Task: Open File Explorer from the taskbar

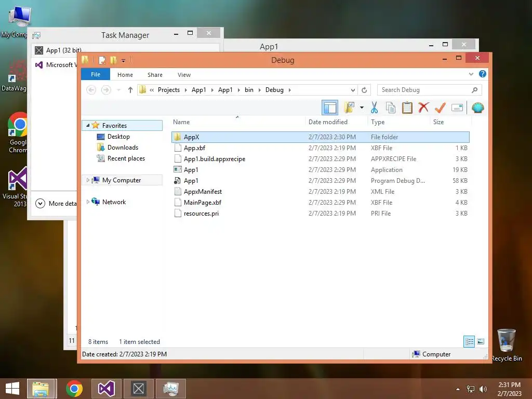Action: [x=41, y=389]
